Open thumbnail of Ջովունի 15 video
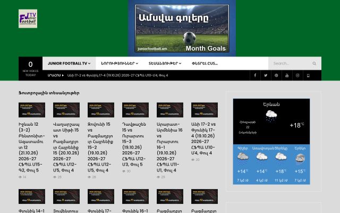 click(101, 110)
